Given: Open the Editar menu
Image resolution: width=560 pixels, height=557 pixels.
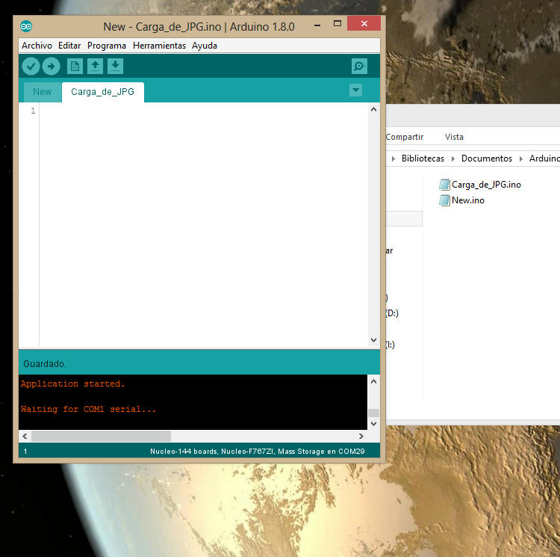Looking at the screenshot, I should [69, 46].
